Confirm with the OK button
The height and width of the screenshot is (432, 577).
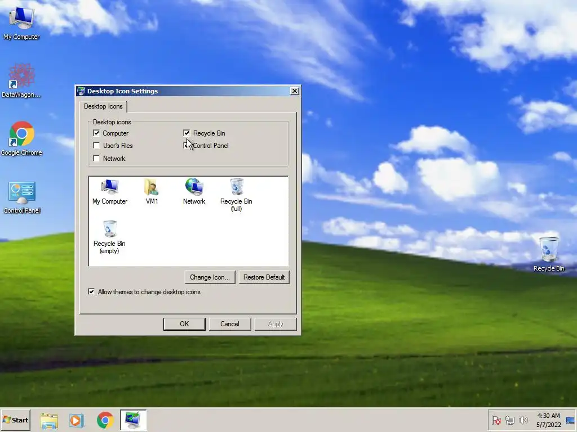click(184, 324)
